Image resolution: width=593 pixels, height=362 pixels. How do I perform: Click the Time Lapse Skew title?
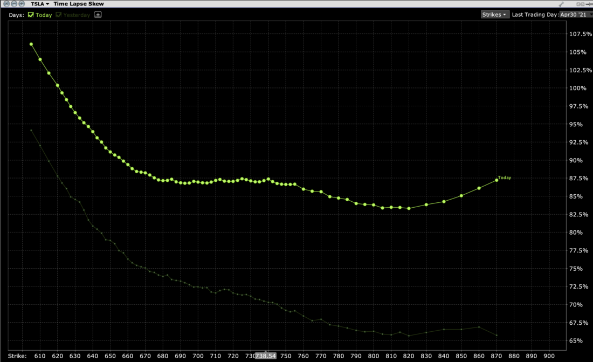(x=79, y=4)
